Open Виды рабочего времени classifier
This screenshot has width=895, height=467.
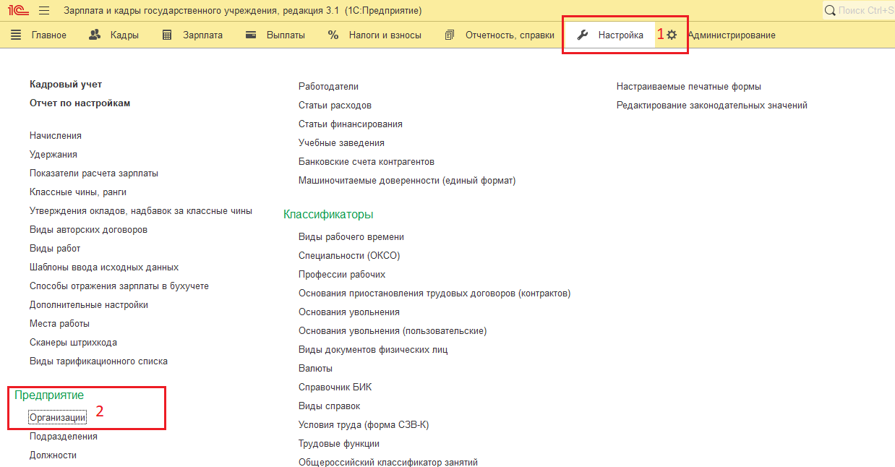point(351,237)
